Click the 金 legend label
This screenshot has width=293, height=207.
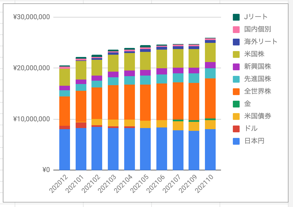coord(248,104)
